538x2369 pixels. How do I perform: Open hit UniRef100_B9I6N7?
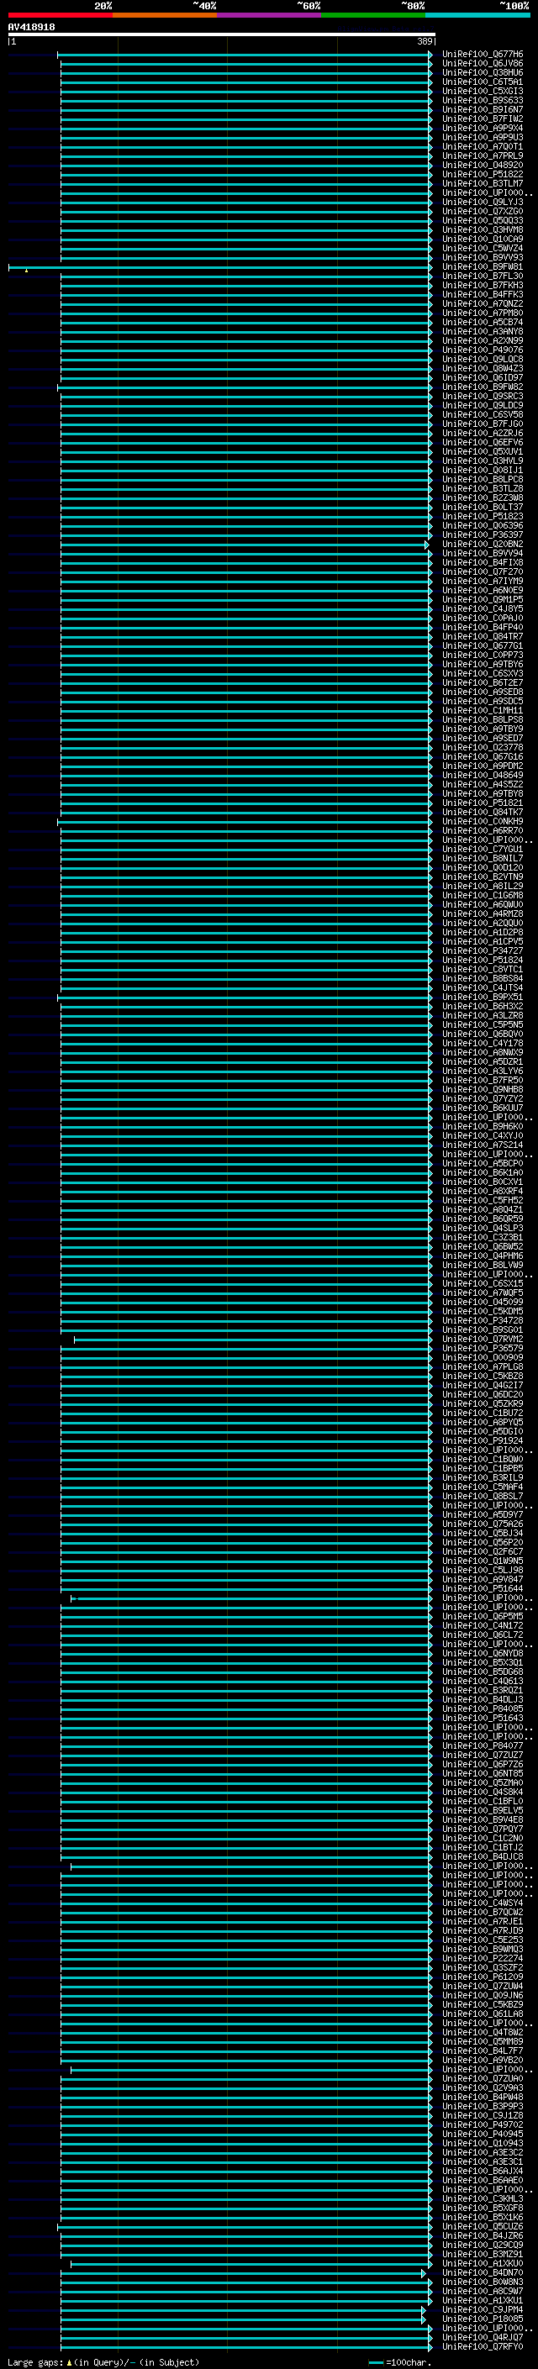[x=483, y=109]
